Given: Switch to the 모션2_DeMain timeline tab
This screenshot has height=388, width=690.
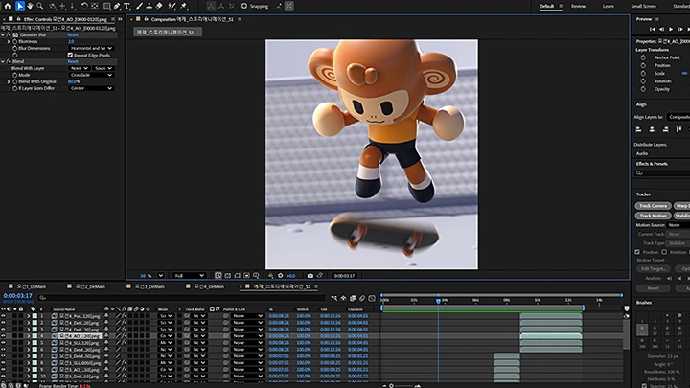Looking at the screenshot, I should [91, 286].
